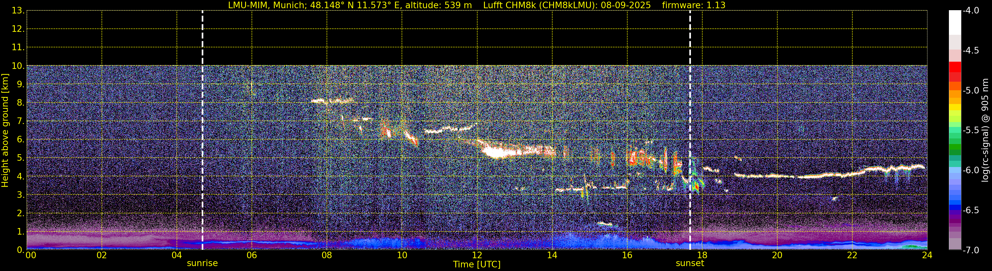
Task: Click the sunset dashed vertical marker line
Action: coord(690,130)
